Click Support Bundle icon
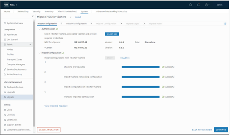The image size is (230, 135). 5,125
